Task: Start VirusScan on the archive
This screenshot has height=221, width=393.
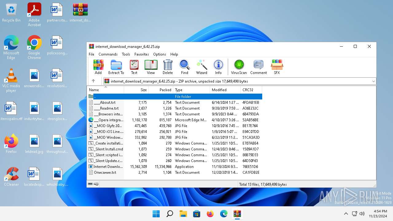Action: point(239,67)
